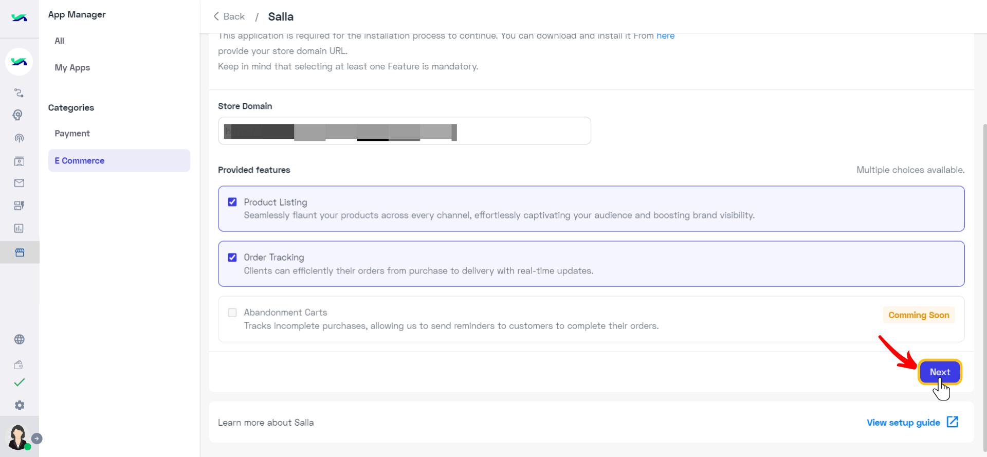Open the mail envelope icon in sidebar
The image size is (987, 457).
click(19, 183)
